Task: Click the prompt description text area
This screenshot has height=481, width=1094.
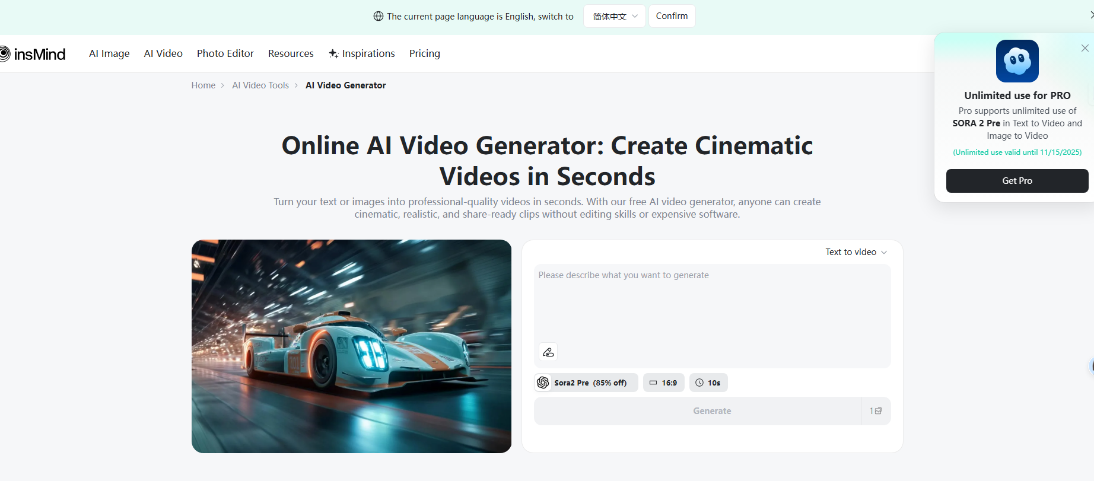Action: (712, 302)
